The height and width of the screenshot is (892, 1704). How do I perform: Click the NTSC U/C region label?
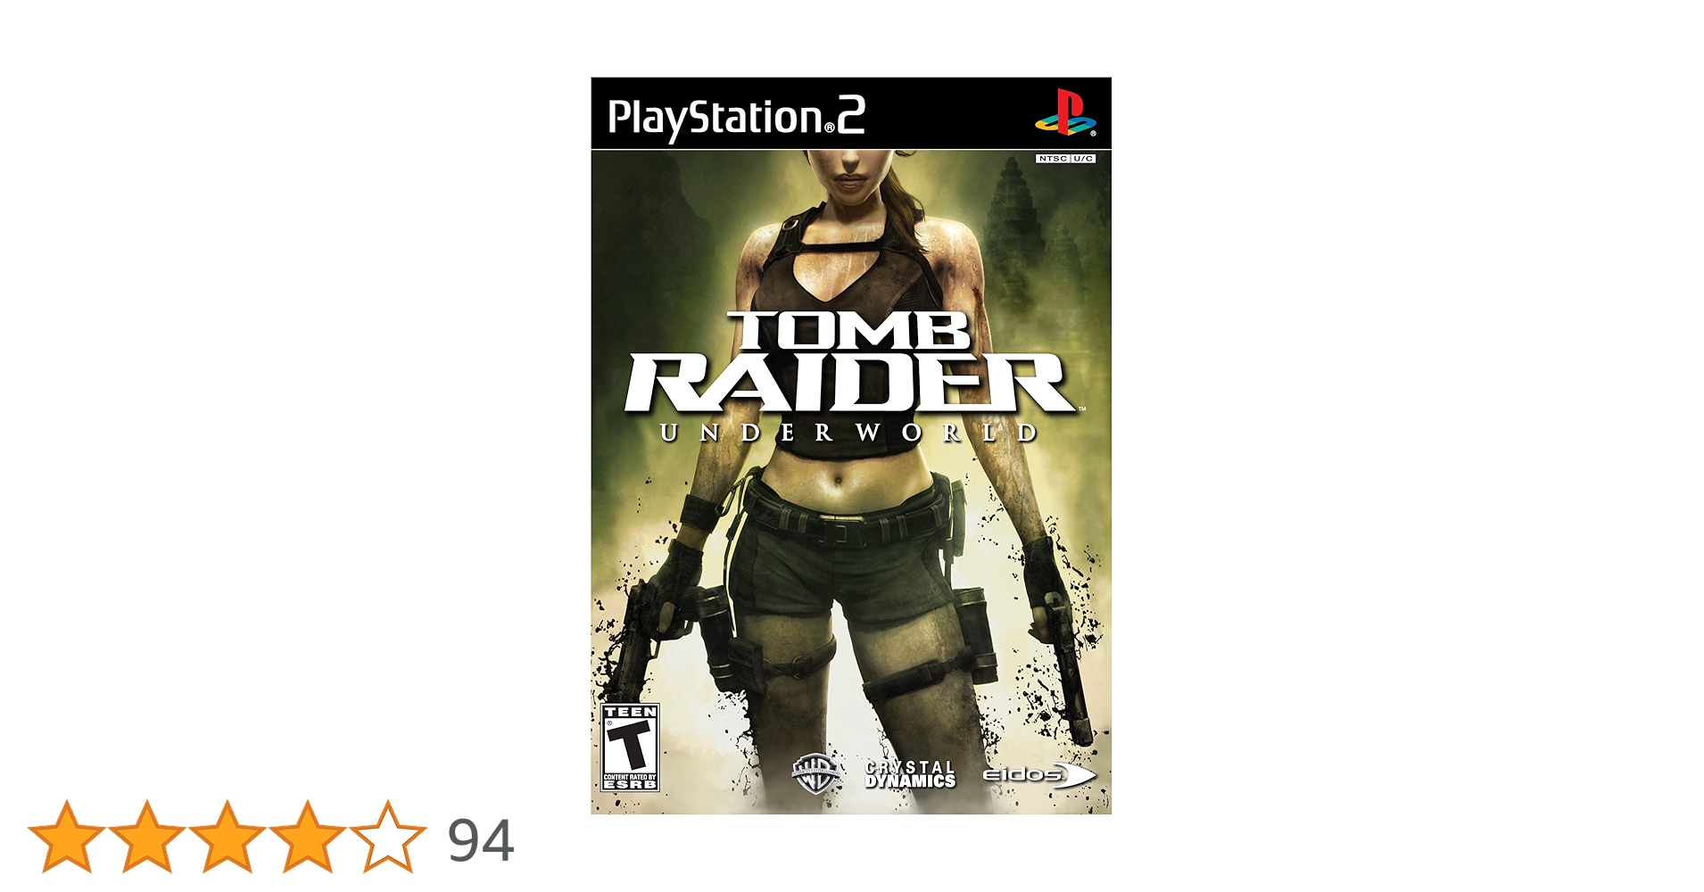click(x=1065, y=159)
